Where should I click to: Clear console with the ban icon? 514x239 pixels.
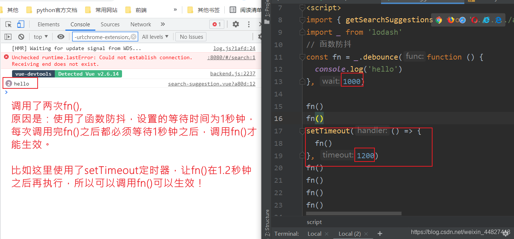click(x=21, y=37)
